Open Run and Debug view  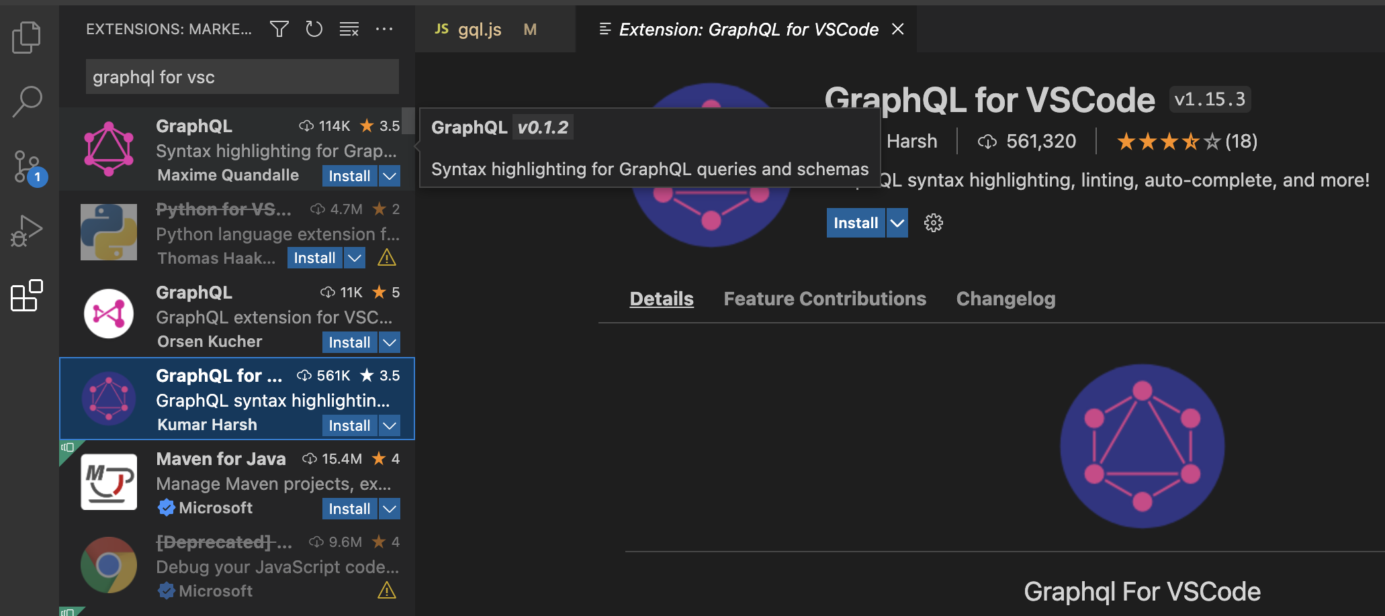coord(27,231)
